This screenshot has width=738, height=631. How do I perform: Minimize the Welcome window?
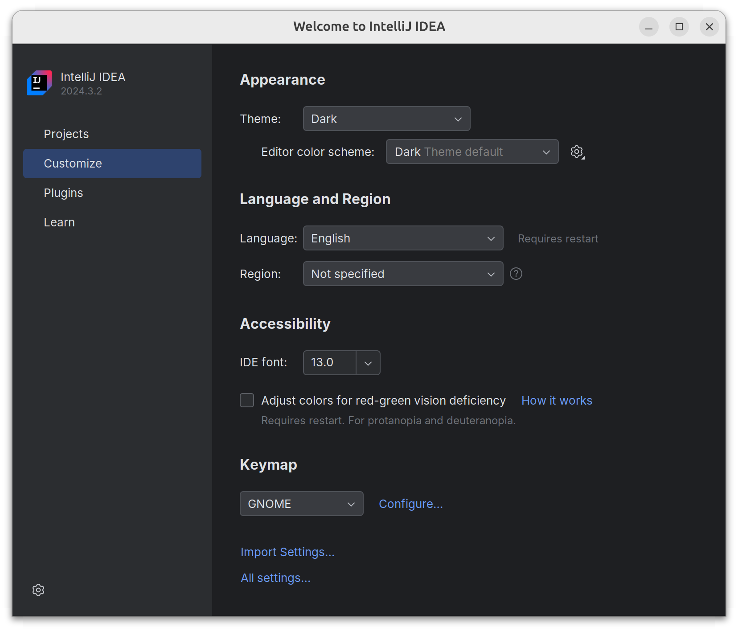(x=648, y=27)
